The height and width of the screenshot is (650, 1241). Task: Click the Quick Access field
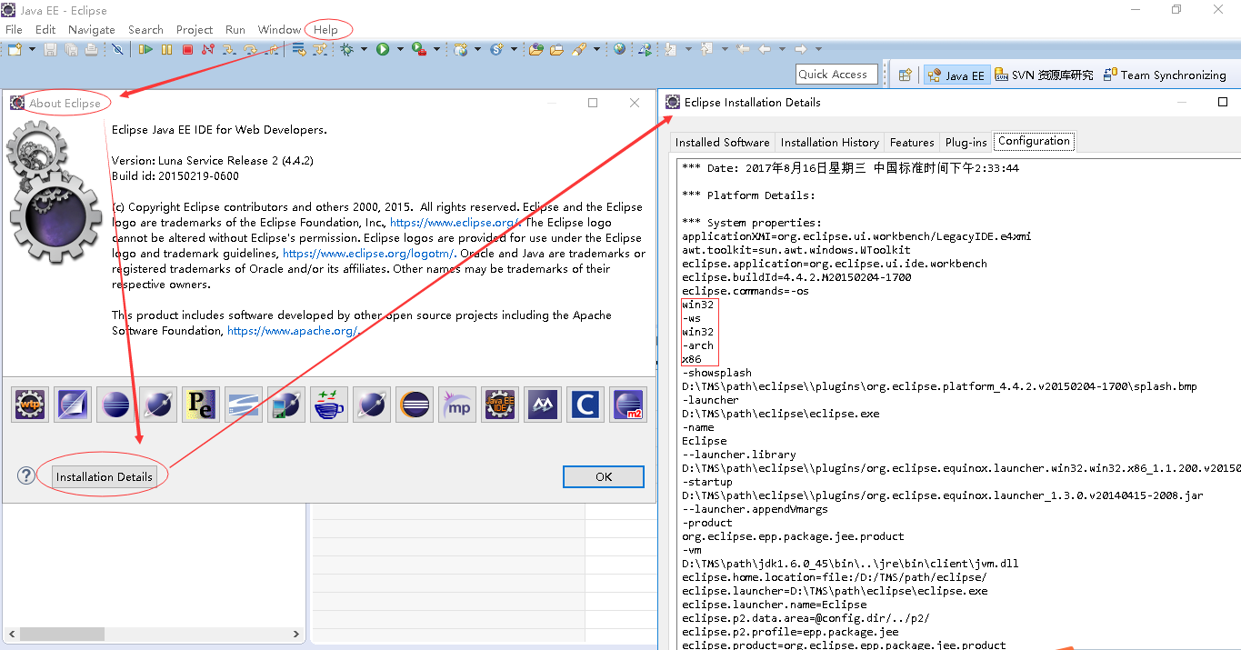(836, 75)
